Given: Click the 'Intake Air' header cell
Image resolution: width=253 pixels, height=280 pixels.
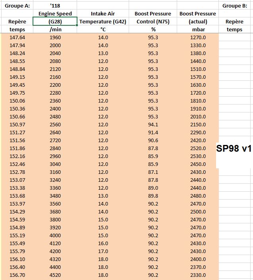Looking at the screenshot, I should (x=103, y=13).
